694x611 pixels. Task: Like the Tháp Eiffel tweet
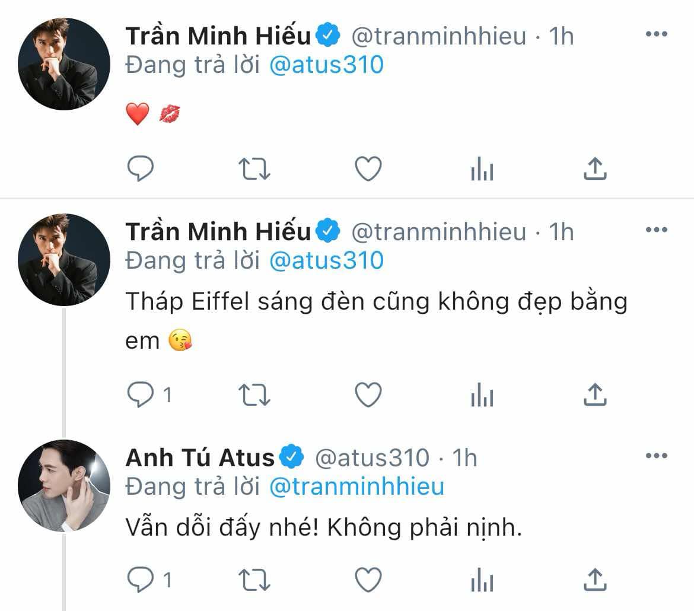[x=368, y=394]
